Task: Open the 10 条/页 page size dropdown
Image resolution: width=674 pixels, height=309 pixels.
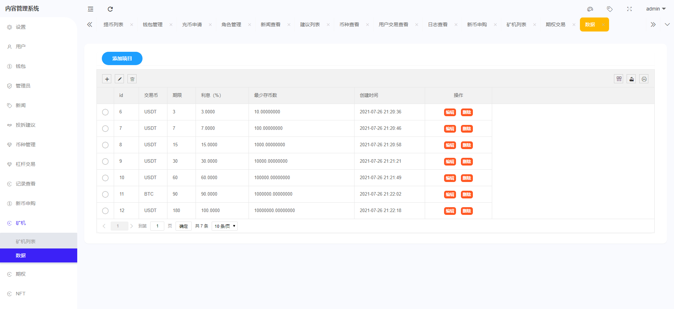Action: point(224,226)
